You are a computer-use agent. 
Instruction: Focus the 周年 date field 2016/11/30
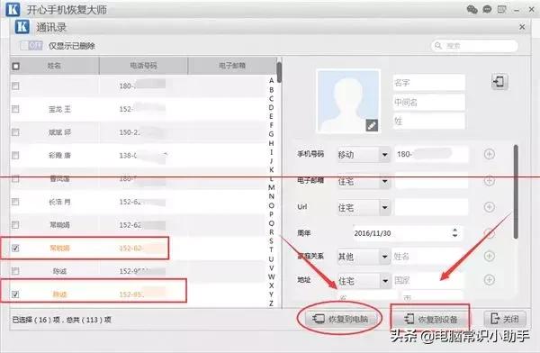point(407,233)
